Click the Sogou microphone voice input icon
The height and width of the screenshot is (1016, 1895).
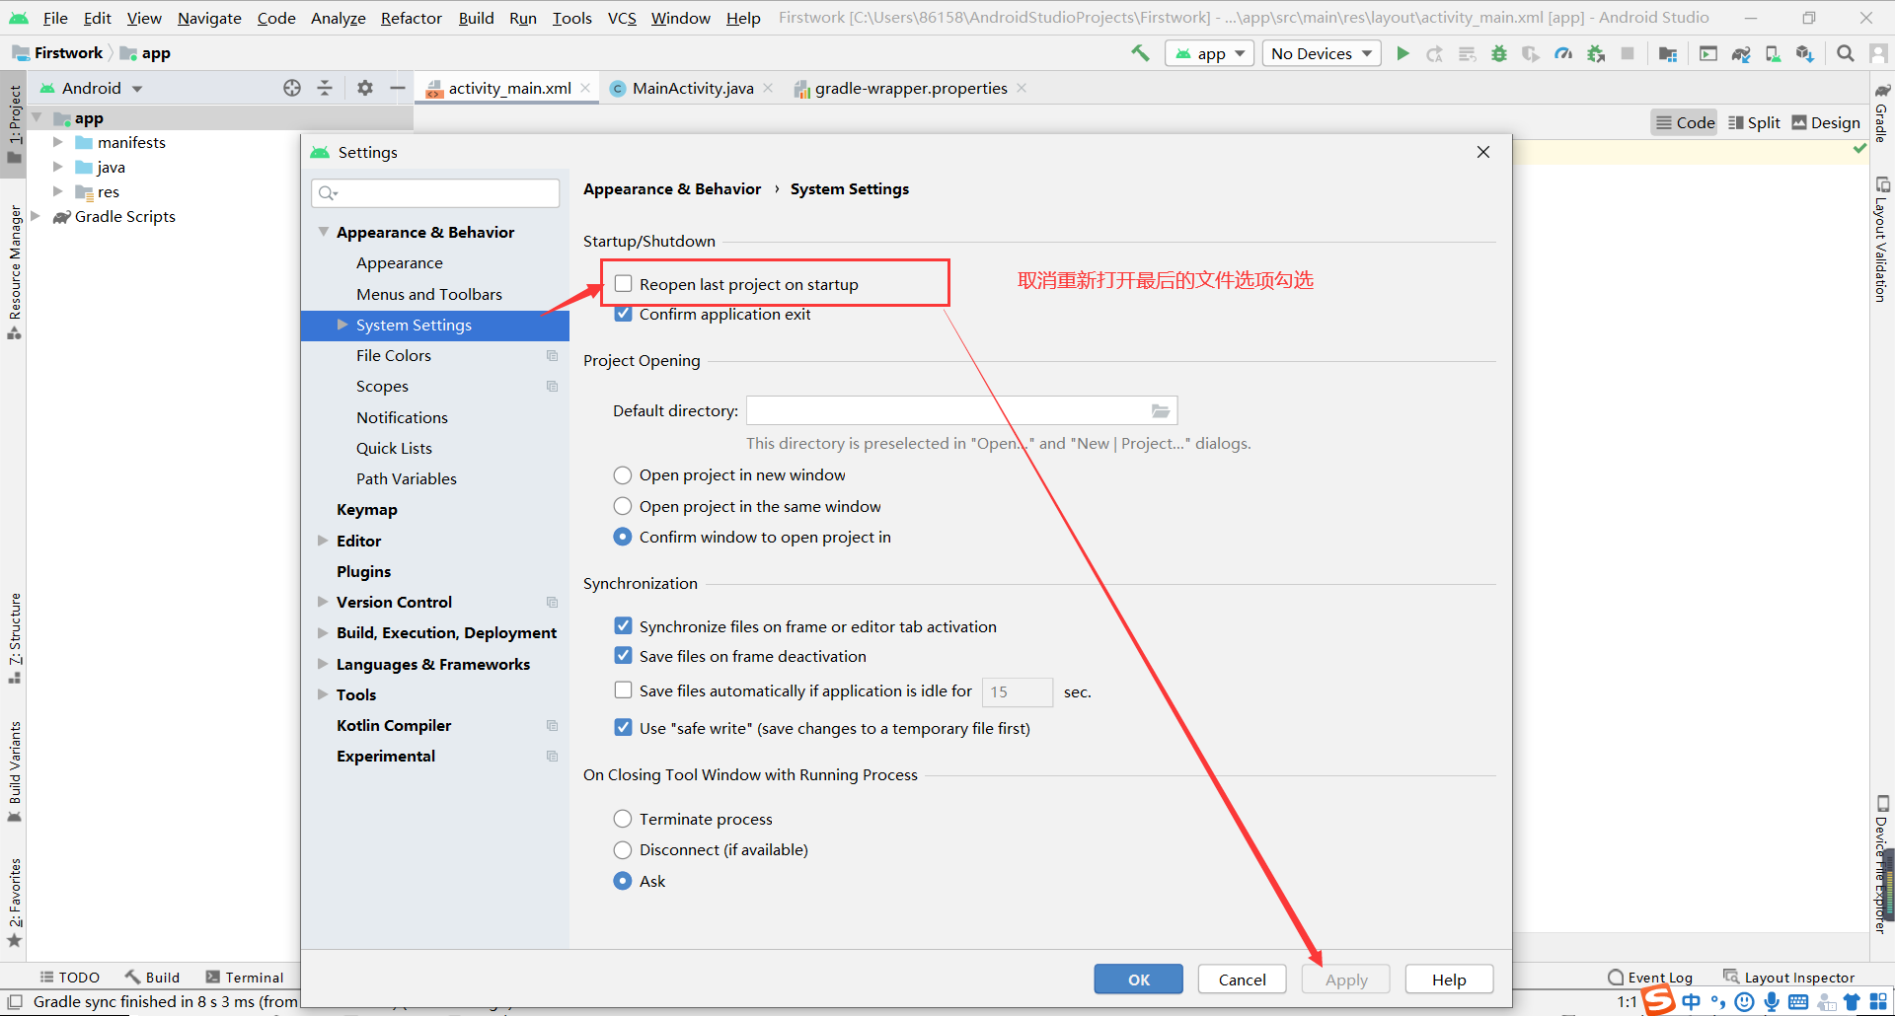pyautogui.click(x=1772, y=1002)
